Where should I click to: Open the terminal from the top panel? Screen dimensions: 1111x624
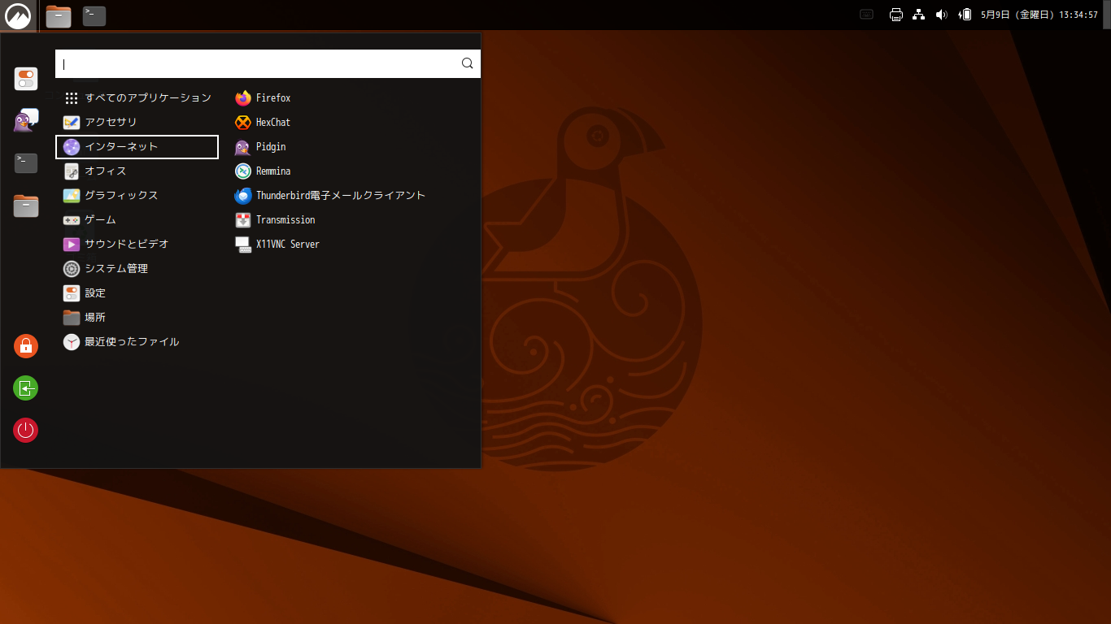pyautogui.click(x=94, y=15)
